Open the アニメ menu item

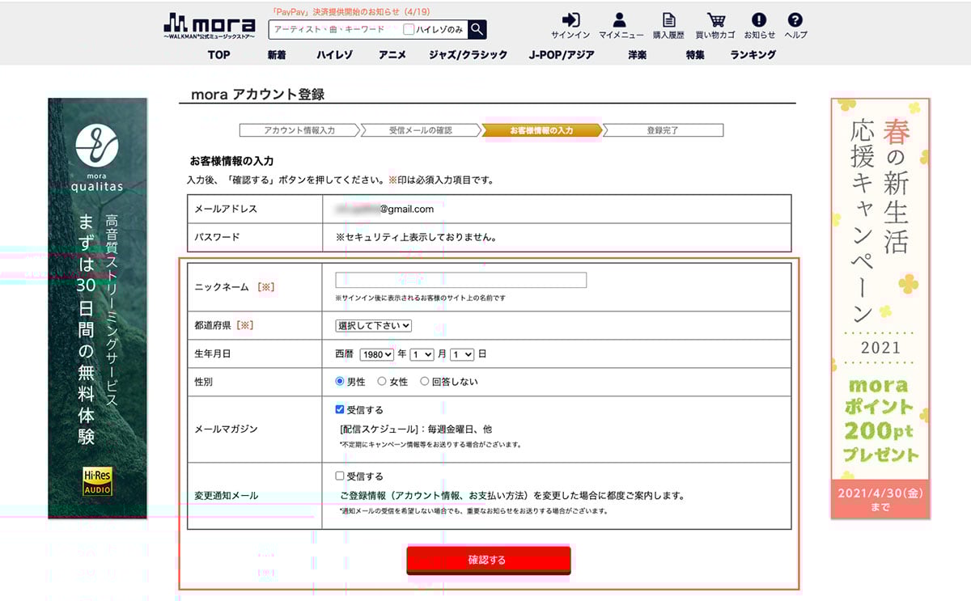(392, 55)
